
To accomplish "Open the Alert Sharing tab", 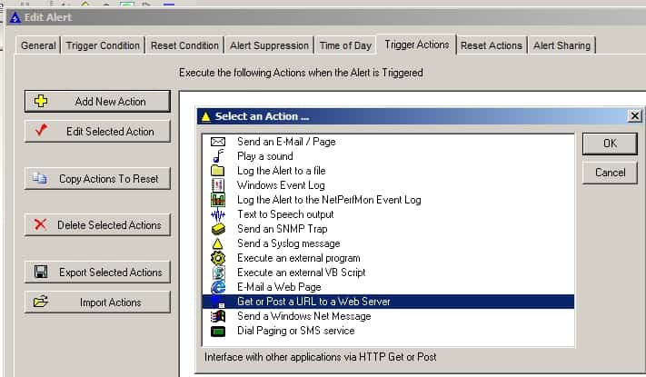I will (x=562, y=45).
